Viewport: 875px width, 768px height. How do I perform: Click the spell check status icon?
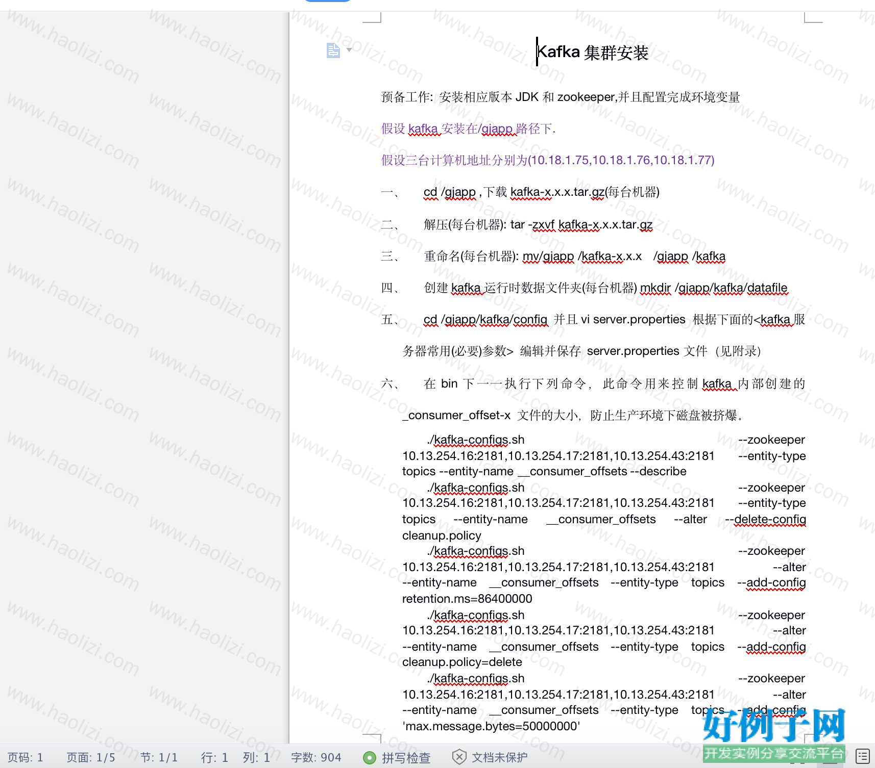[x=369, y=758]
